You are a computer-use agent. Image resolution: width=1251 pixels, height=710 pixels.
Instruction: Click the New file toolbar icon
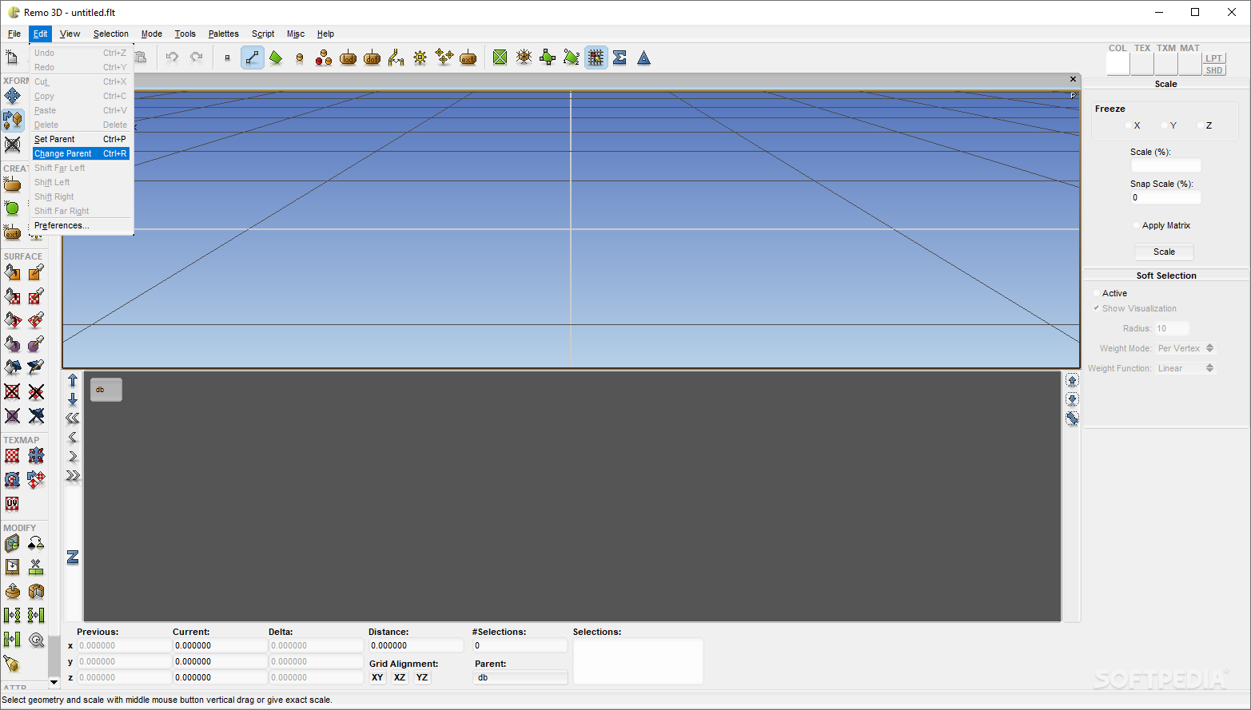(x=12, y=57)
